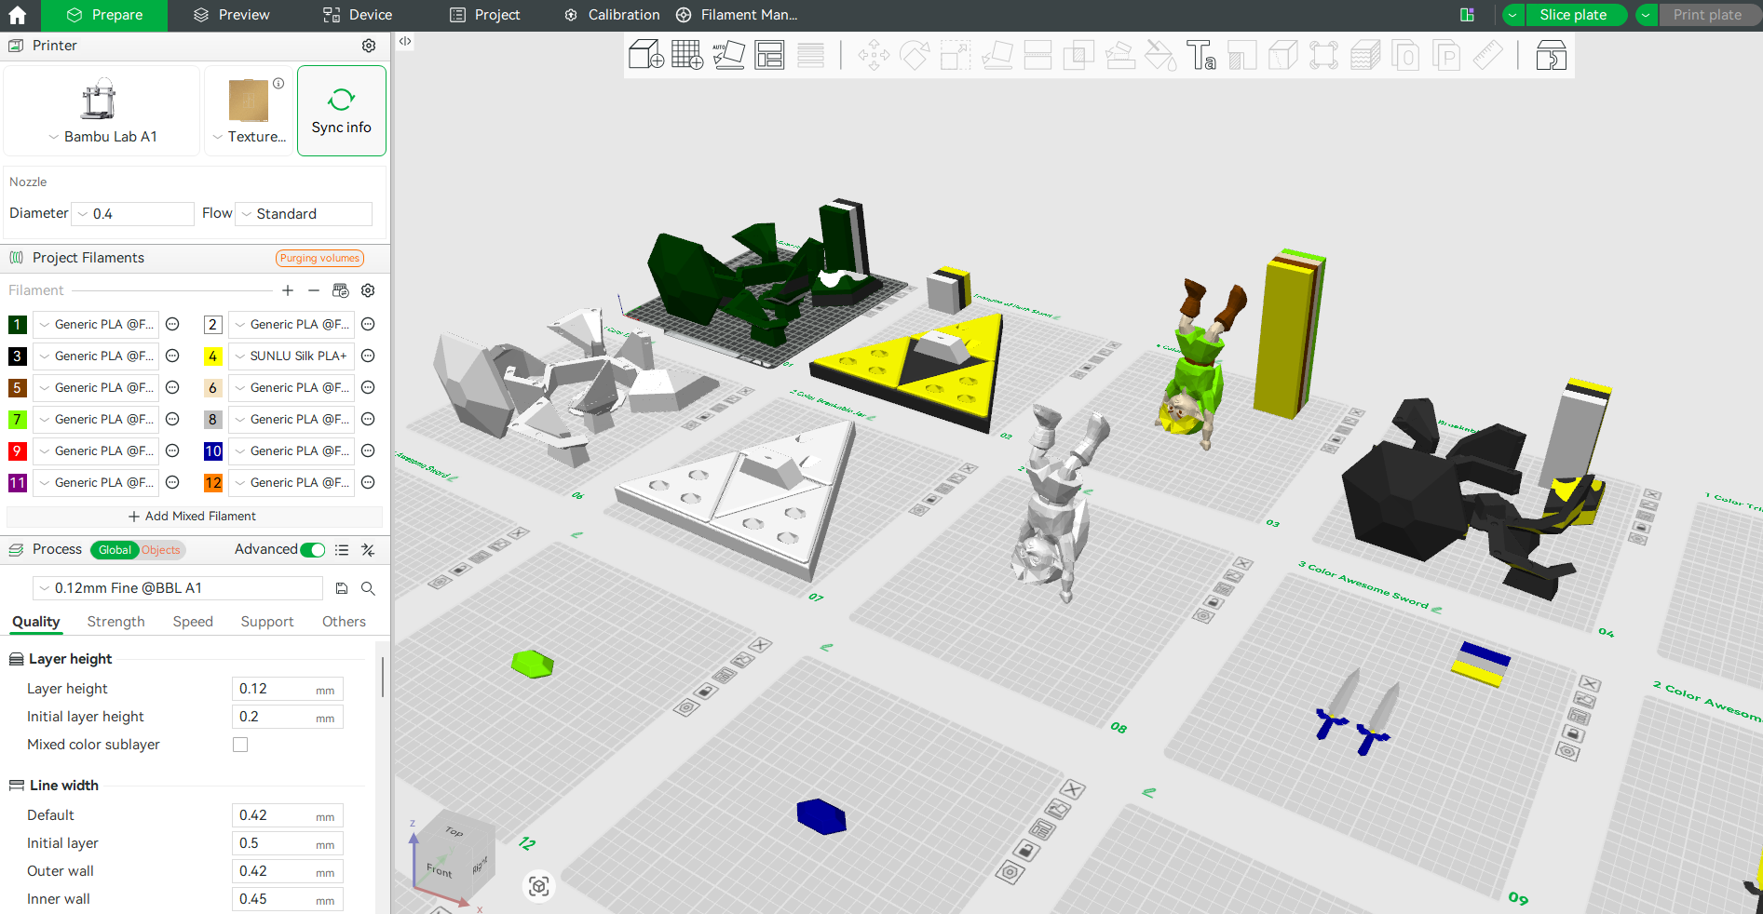Open the nozzle Diameter dropdown

pyautogui.click(x=133, y=214)
